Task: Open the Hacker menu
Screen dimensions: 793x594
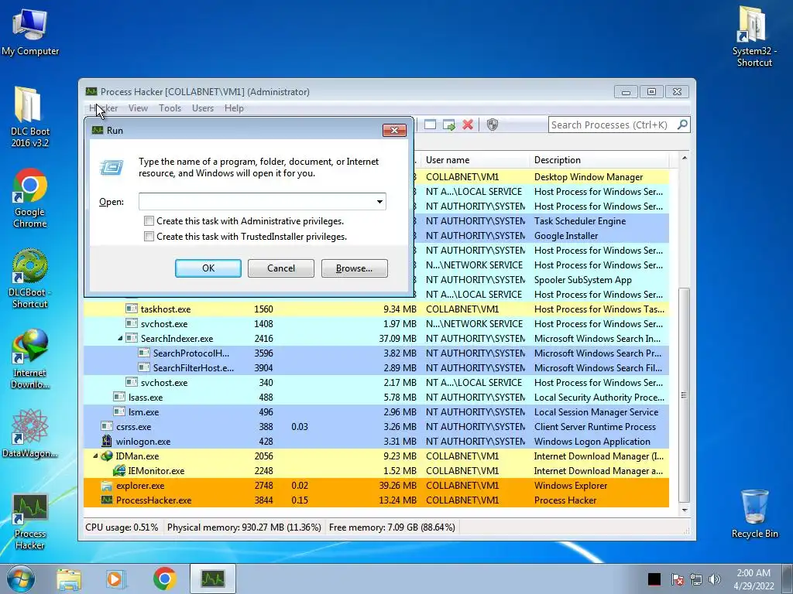Action: [103, 108]
